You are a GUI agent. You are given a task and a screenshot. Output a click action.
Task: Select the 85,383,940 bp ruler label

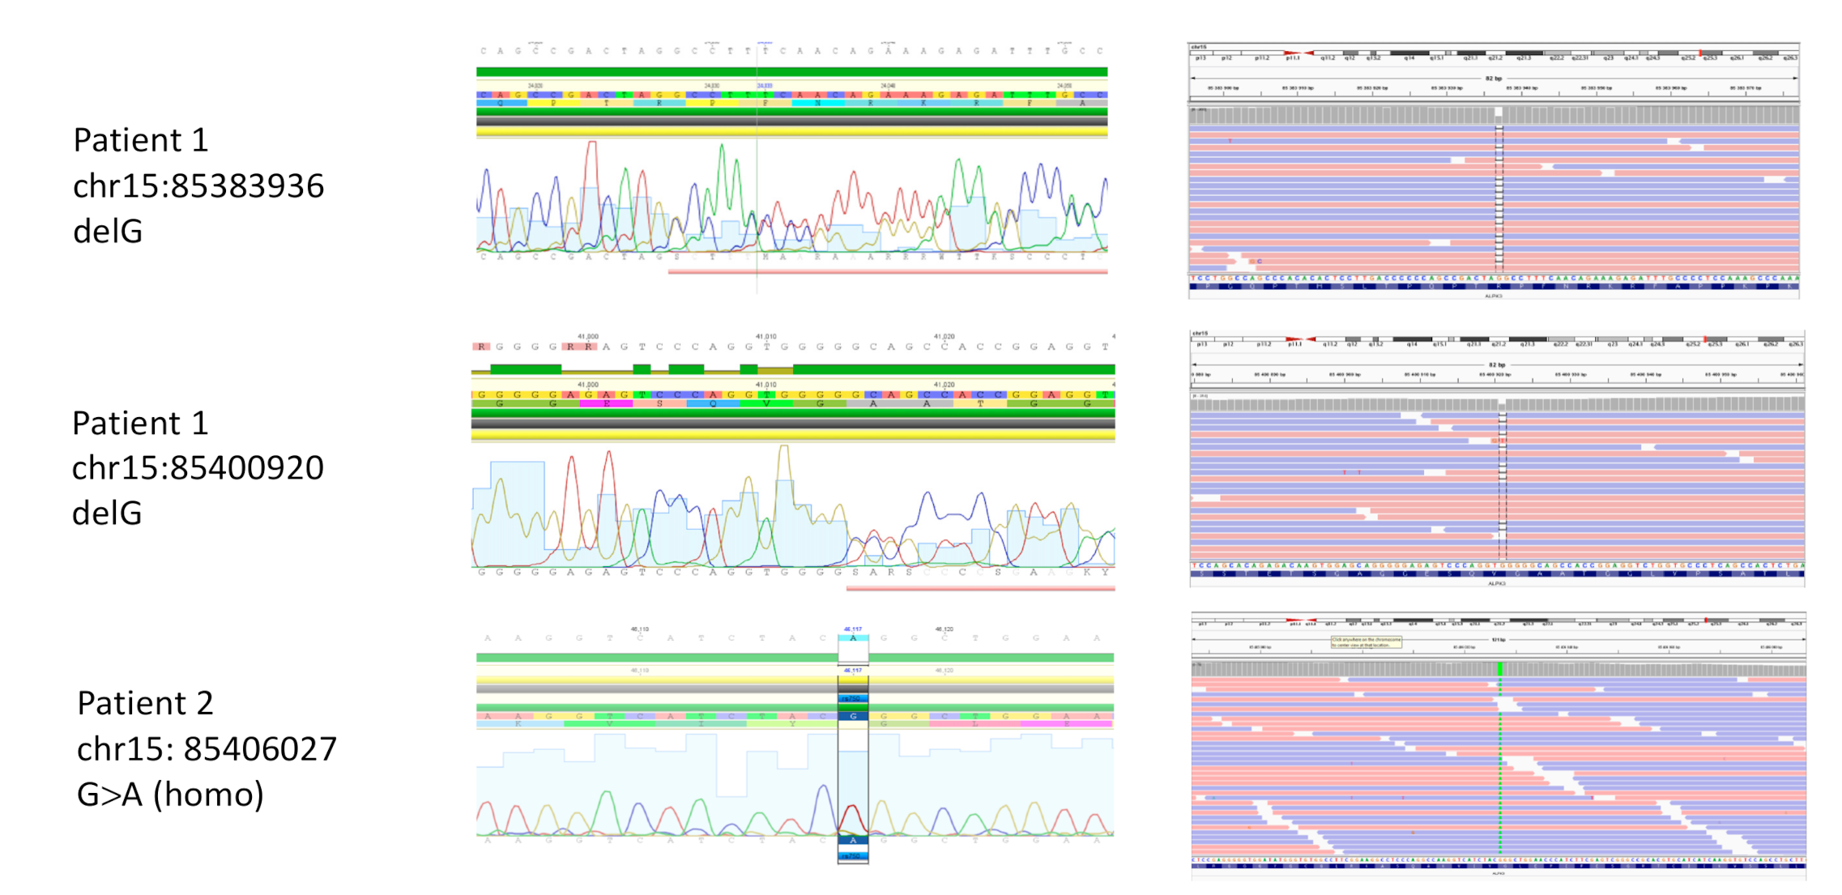point(1520,87)
